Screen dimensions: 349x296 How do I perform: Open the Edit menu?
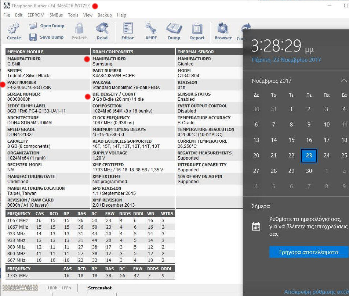[19, 15]
